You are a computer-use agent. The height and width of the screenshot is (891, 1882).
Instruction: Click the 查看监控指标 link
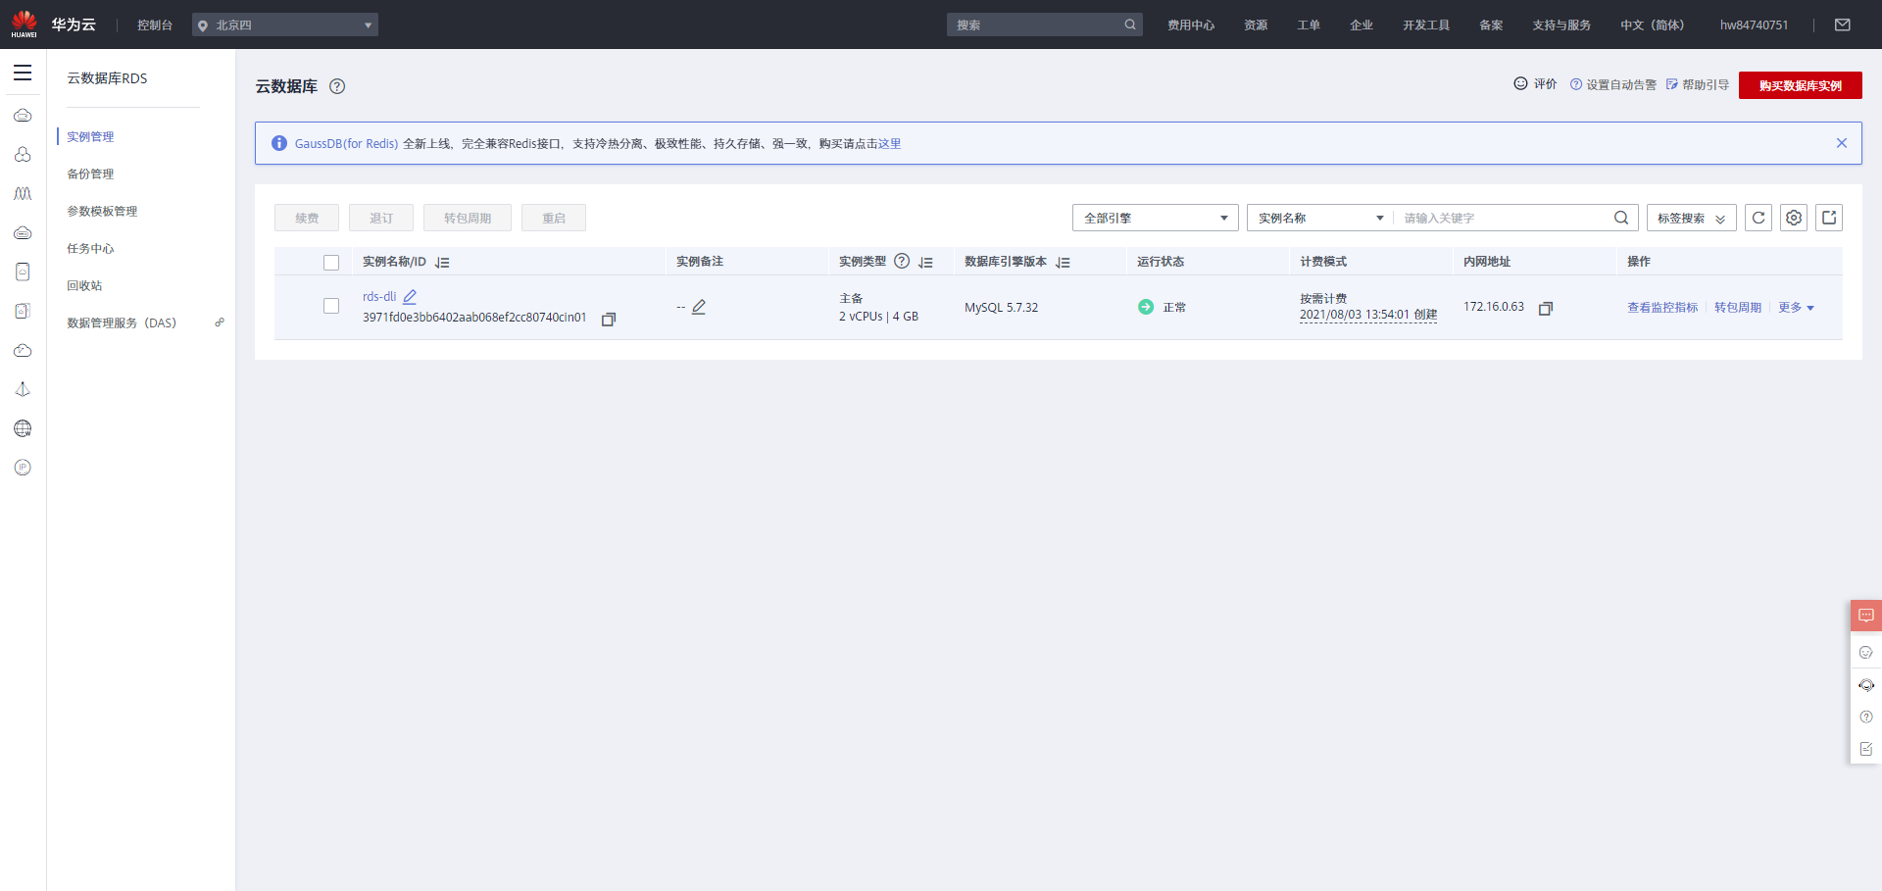click(1662, 308)
